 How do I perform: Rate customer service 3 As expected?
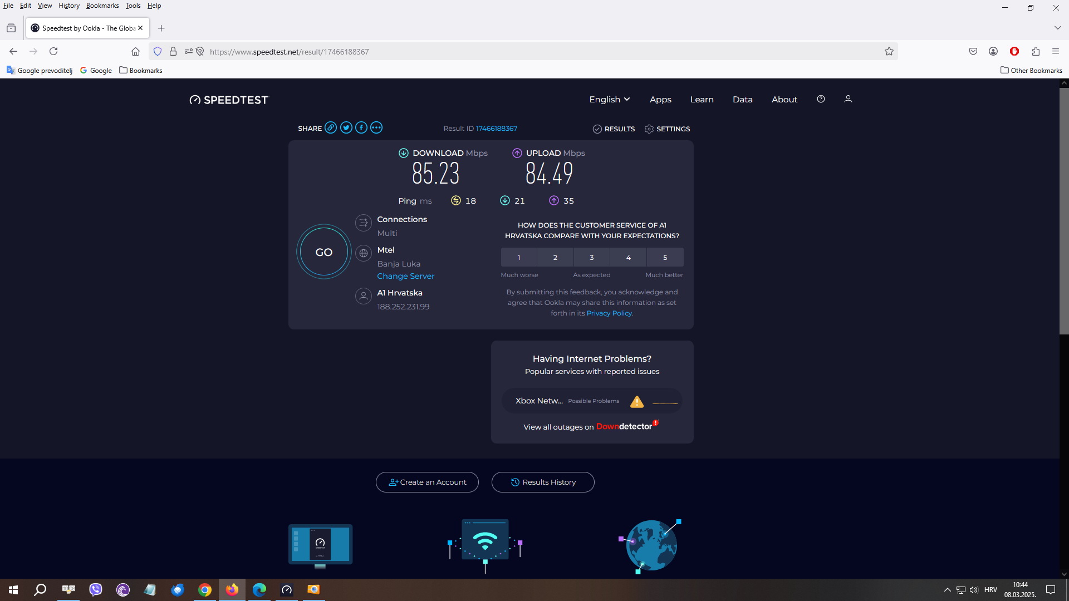[592, 257]
